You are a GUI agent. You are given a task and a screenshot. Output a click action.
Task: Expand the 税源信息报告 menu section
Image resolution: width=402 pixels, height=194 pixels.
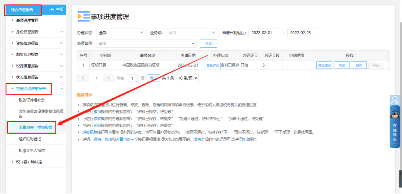[x=62, y=66]
